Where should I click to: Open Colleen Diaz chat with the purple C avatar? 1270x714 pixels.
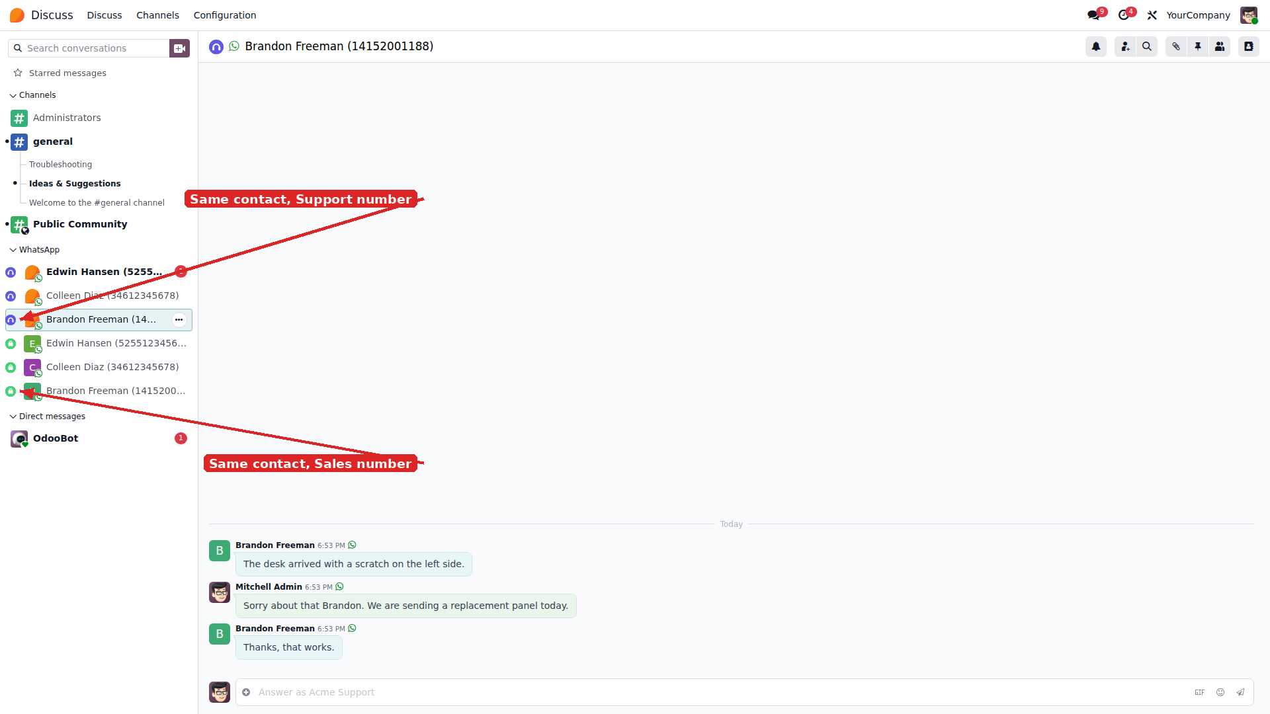tap(99, 368)
